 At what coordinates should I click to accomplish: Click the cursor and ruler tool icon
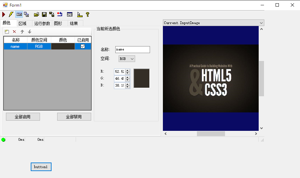(x=80, y=15)
